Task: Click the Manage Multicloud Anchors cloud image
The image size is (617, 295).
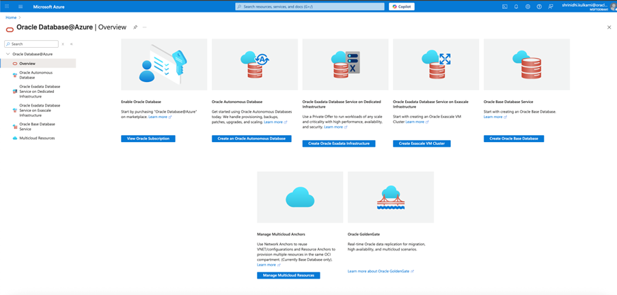Action: (x=300, y=197)
